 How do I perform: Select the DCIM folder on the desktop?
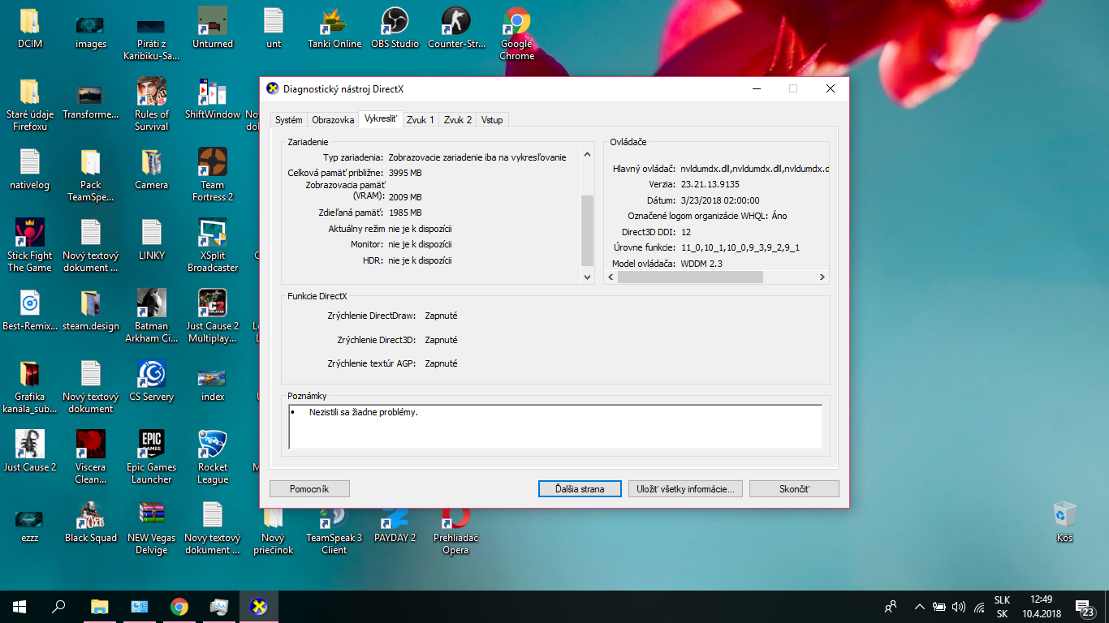tap(30, 28)
